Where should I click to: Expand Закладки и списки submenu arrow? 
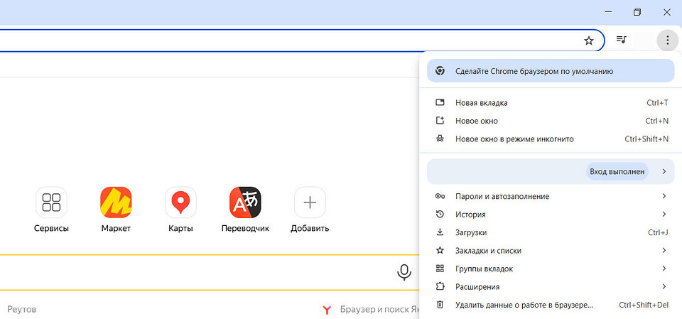pos(664,250)
